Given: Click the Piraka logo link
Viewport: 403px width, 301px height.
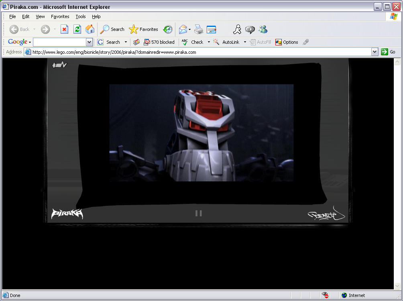Looking at the screenshot, I should tap(67, 214).
